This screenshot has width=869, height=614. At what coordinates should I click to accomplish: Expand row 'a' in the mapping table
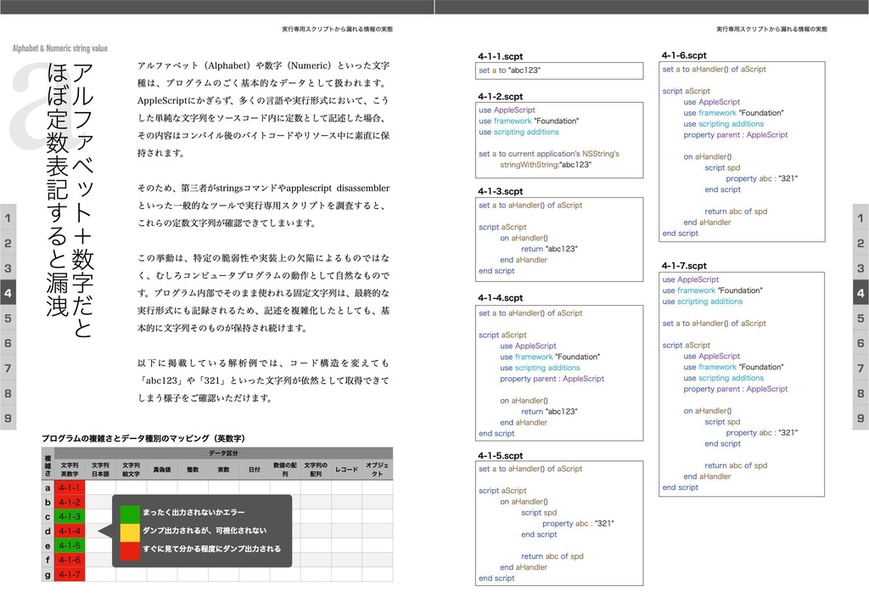[48, 489]
